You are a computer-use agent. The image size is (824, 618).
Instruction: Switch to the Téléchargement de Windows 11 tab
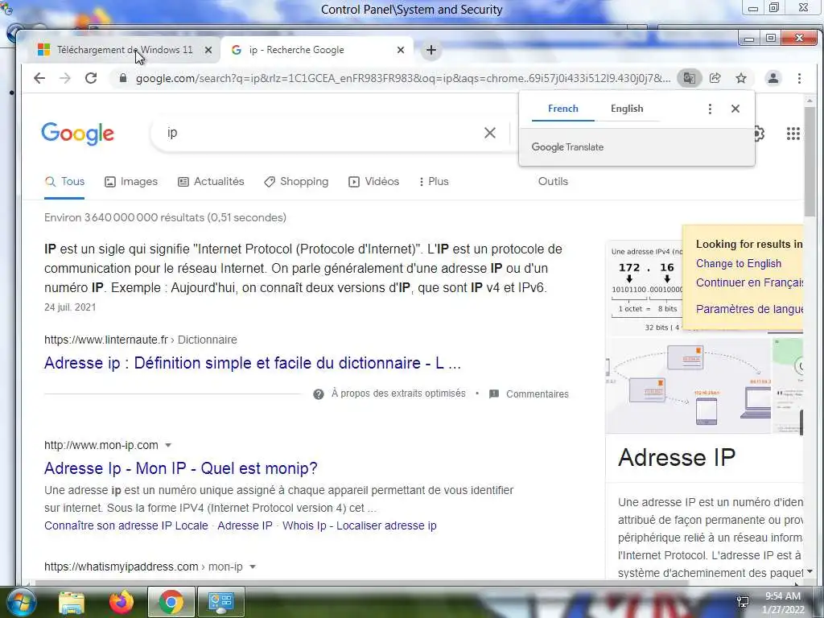click(125, 50)
